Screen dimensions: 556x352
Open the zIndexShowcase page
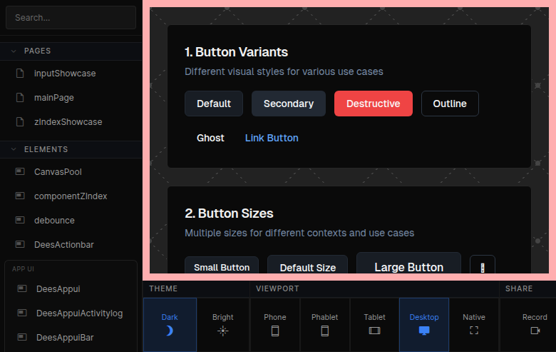coord(68,122)
